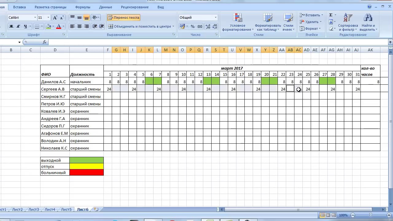The image size is (393, 221).
Task: Toggle bold formatting (Ж)
Action: (11, 27)
